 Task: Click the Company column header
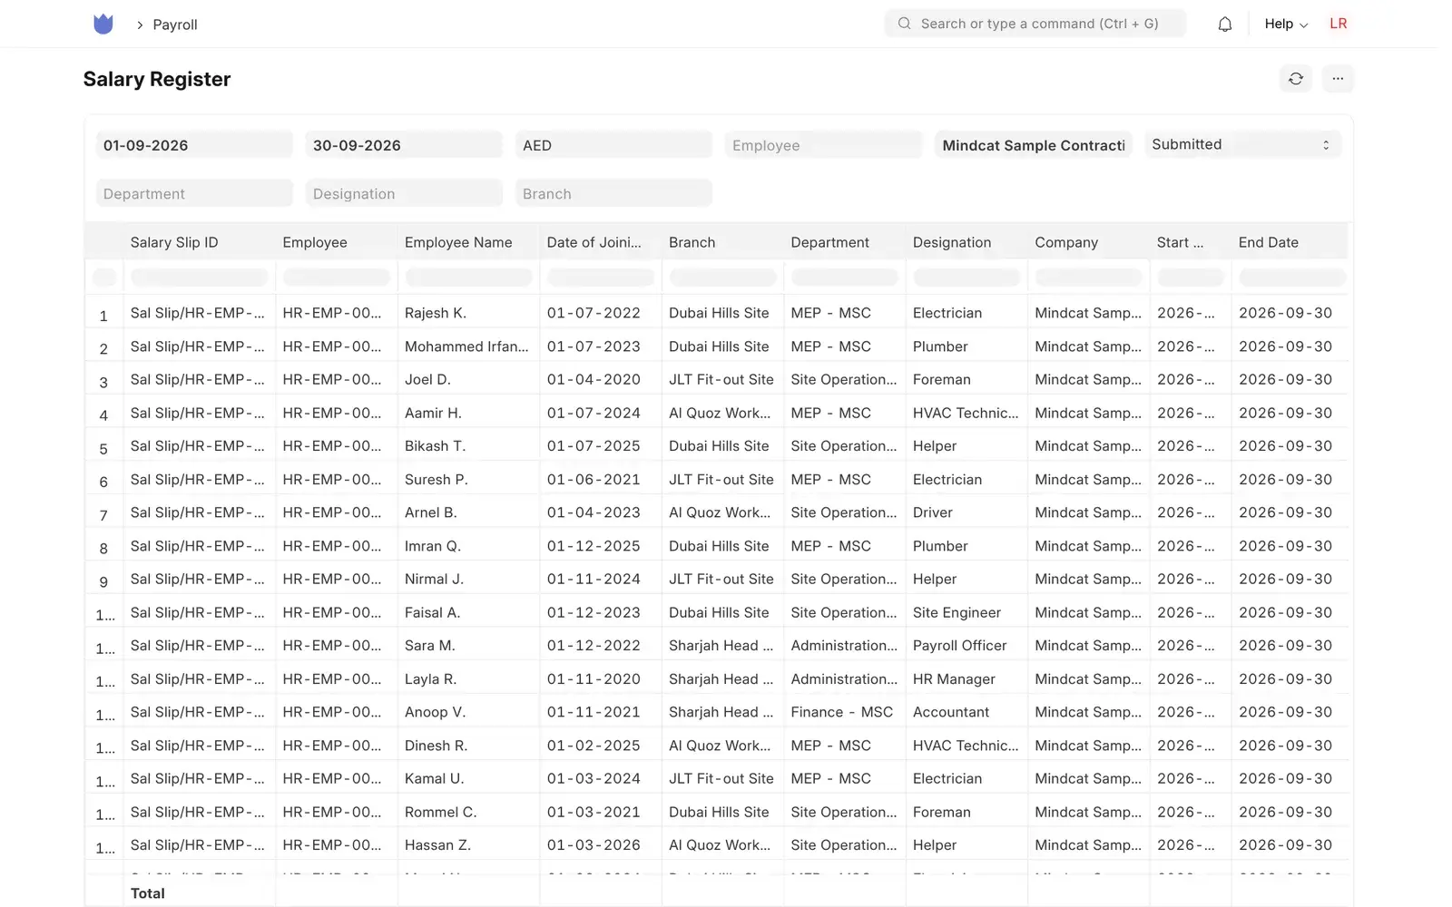[1066, 242]
